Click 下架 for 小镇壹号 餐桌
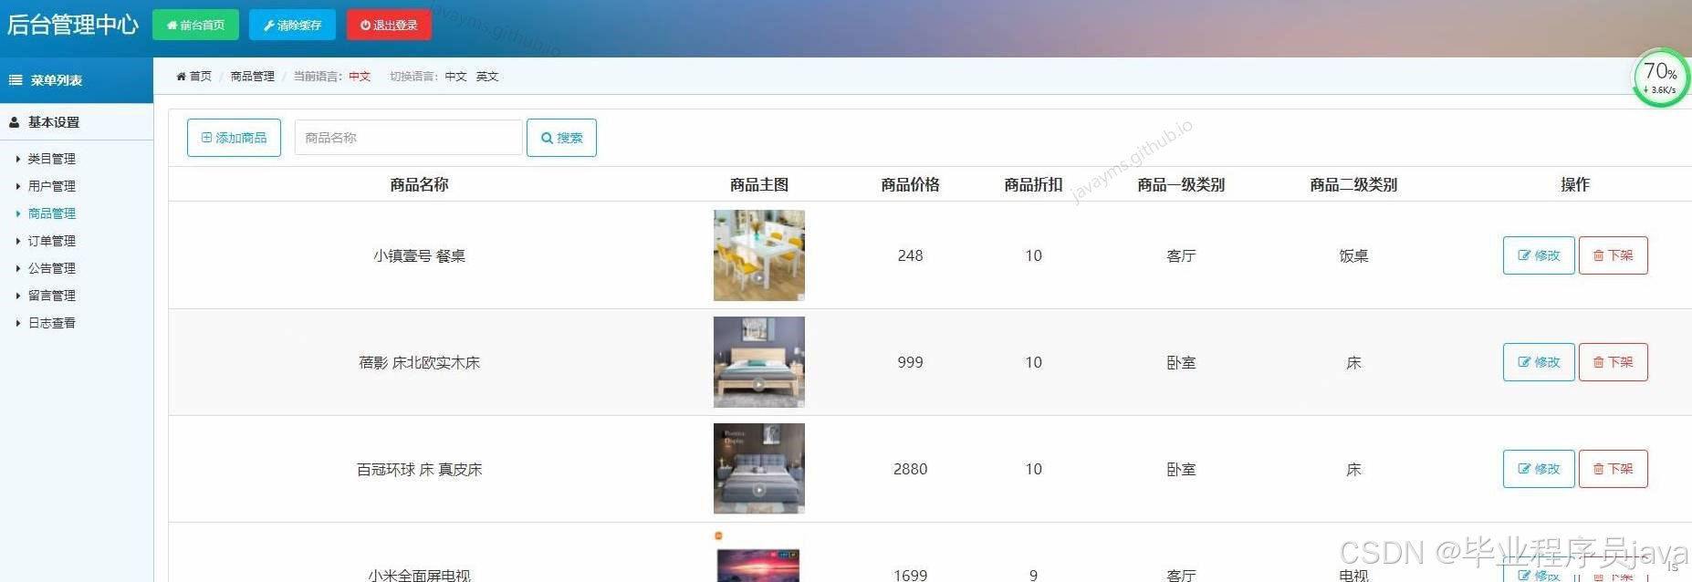Image resolution: width=1692 pixels, height=582 pixels. click(x=1614, y=255)
